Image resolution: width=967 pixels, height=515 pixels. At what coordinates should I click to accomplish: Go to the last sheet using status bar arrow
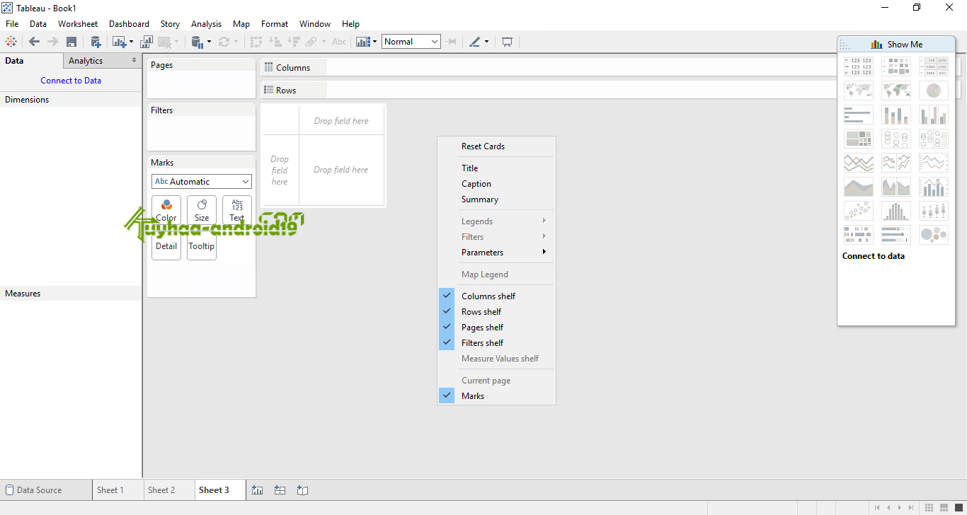[x=911, y=507]
